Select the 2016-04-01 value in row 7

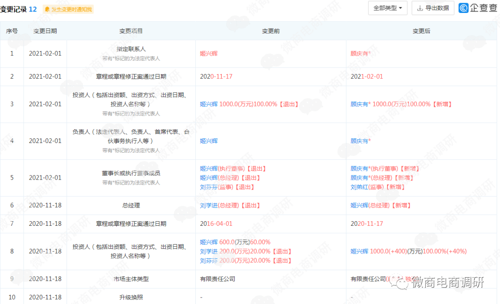[x=216, y=223]
